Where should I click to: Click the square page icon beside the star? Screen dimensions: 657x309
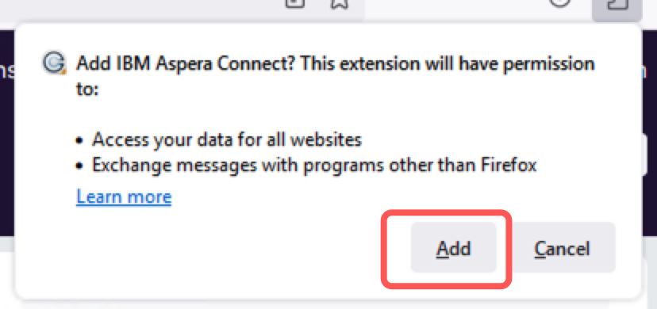[x=295, y=4]
